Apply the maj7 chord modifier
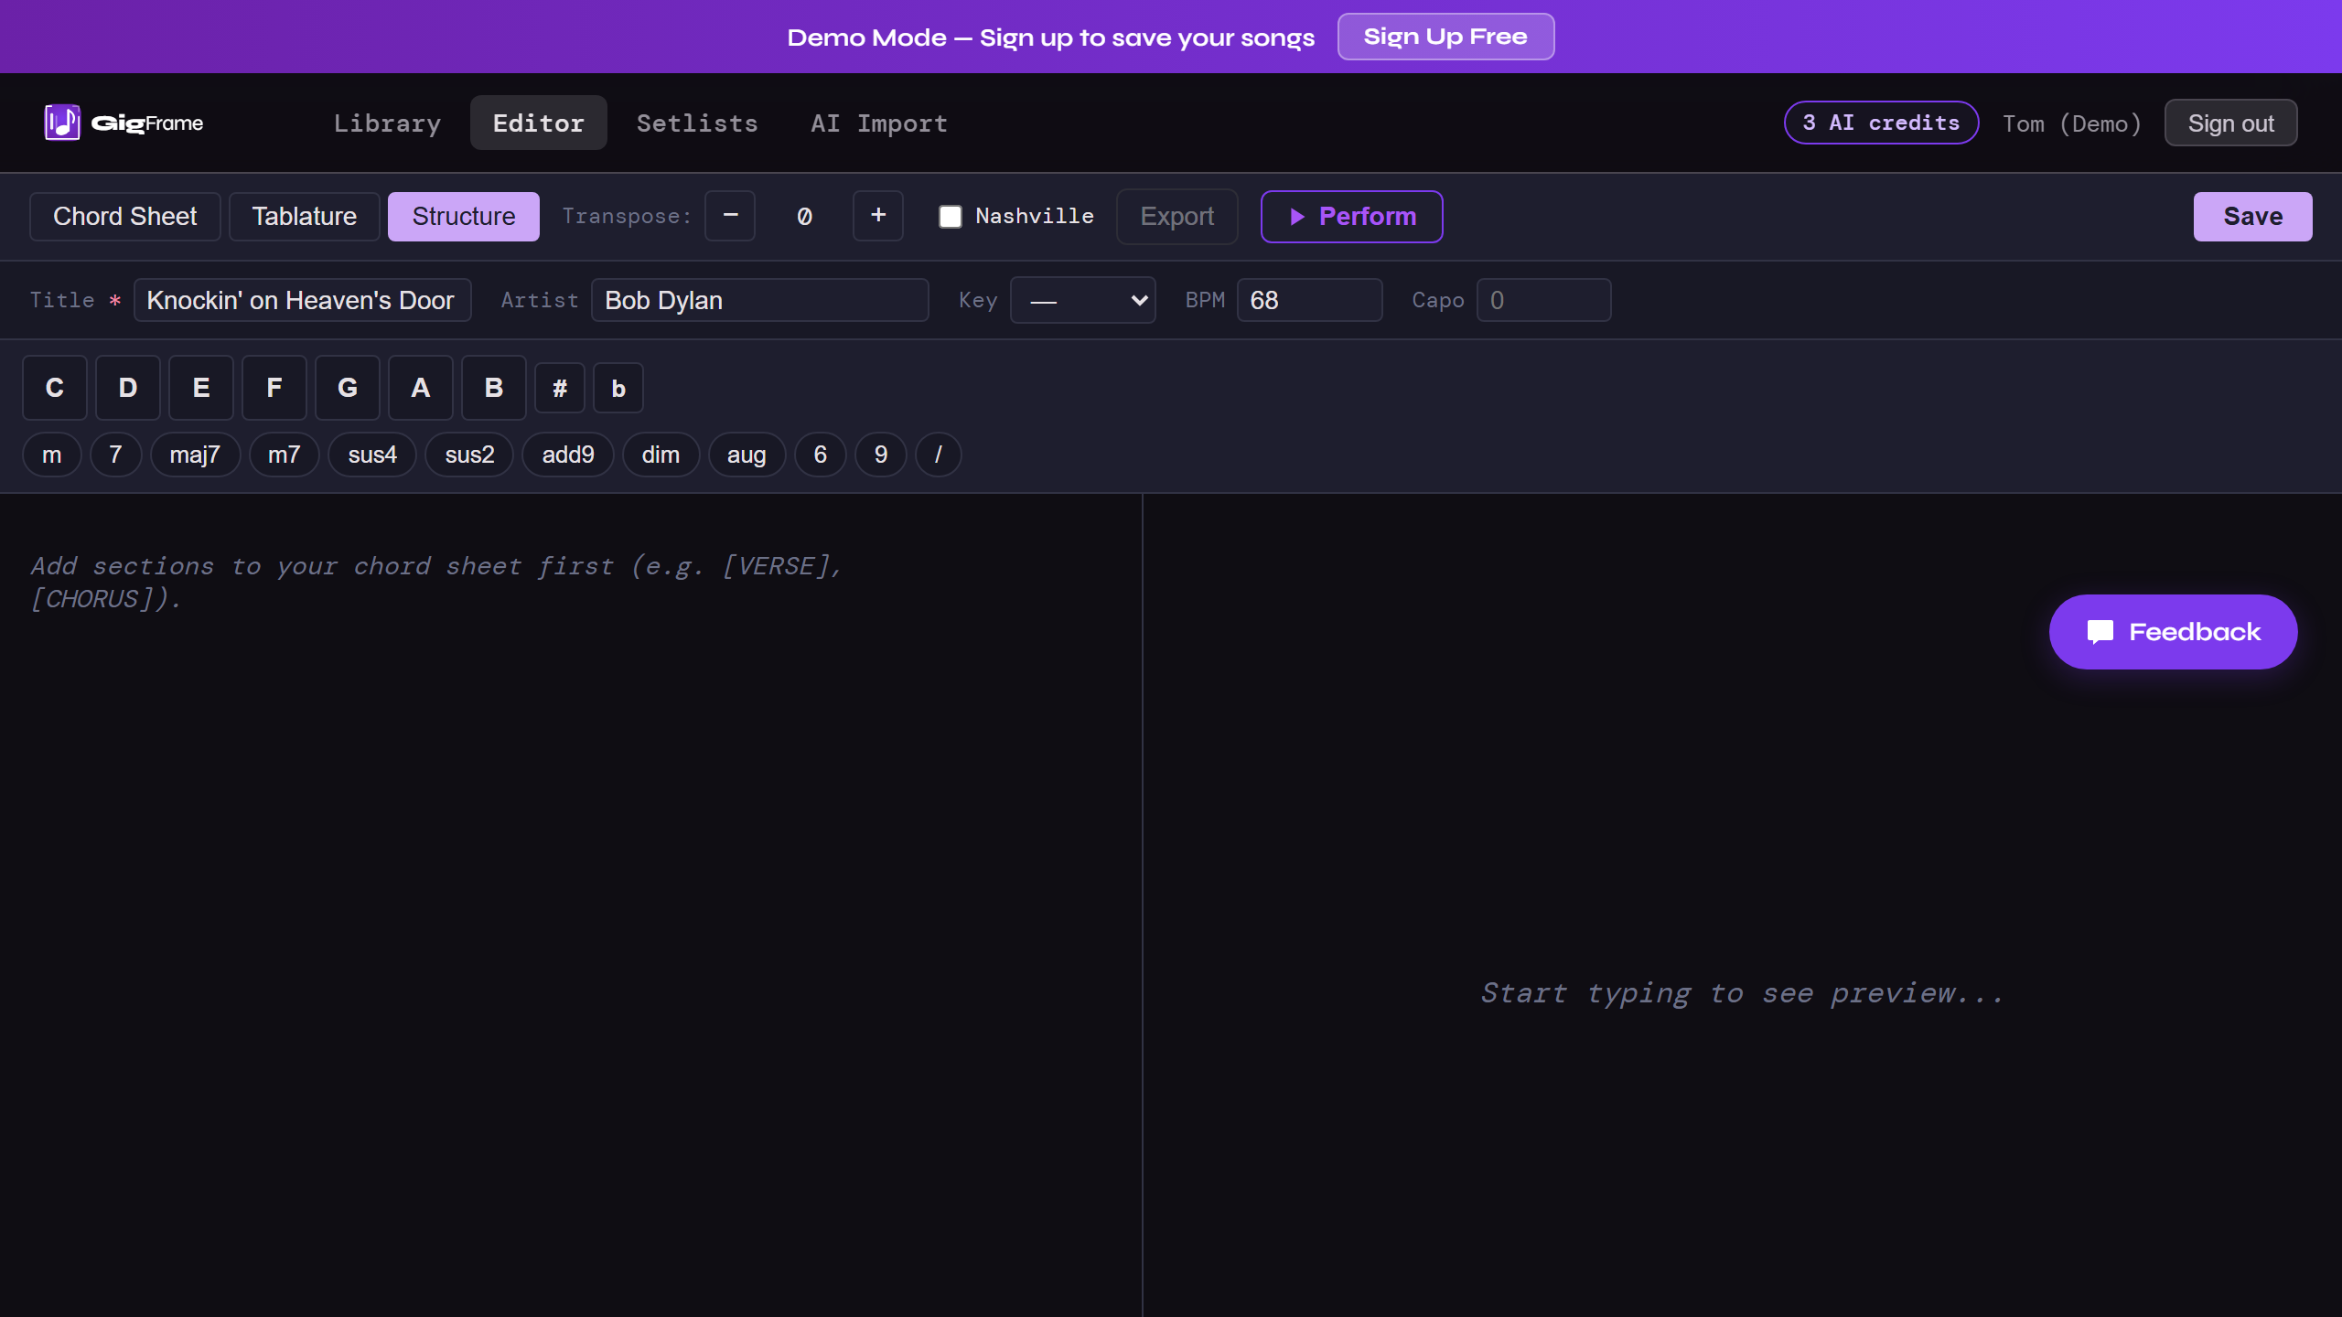 pyautogui.click(x=195, y=455)
